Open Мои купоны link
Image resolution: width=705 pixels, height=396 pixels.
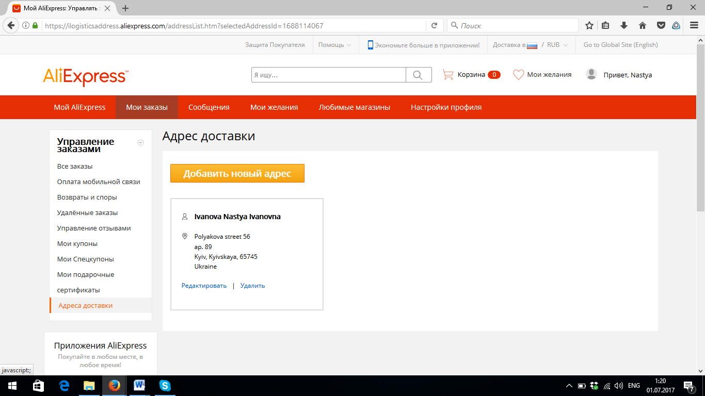coord(77,244)
